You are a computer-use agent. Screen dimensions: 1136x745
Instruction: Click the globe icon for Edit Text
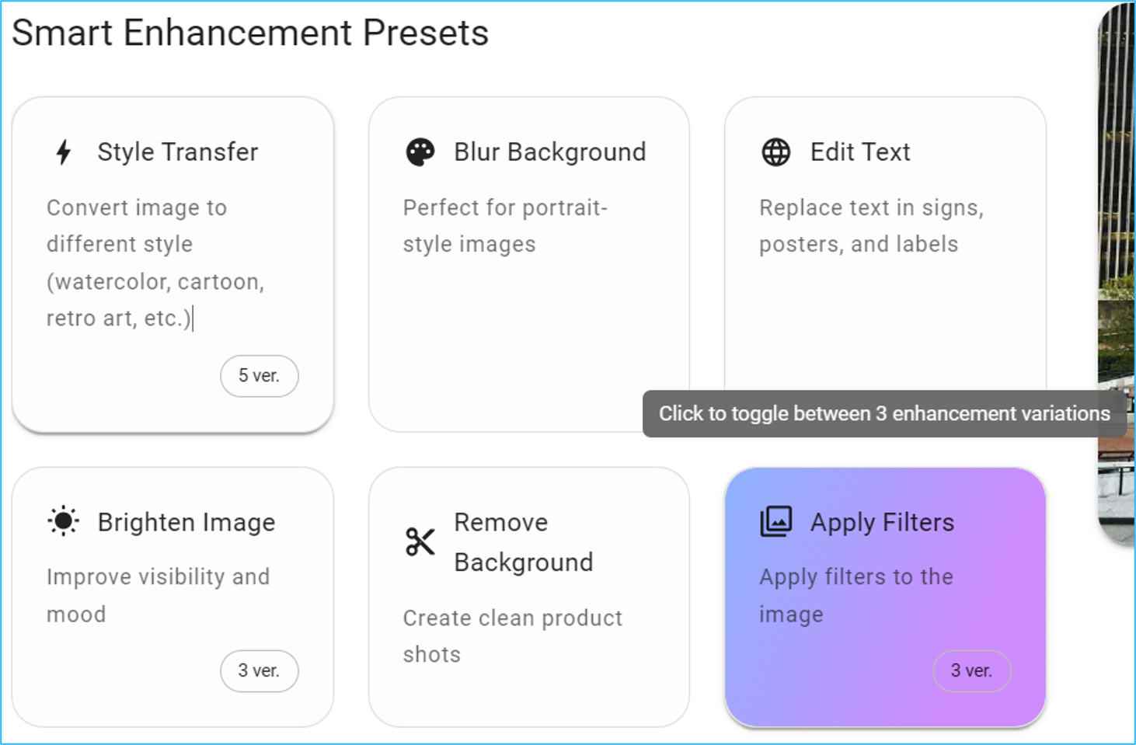(776, 152)
